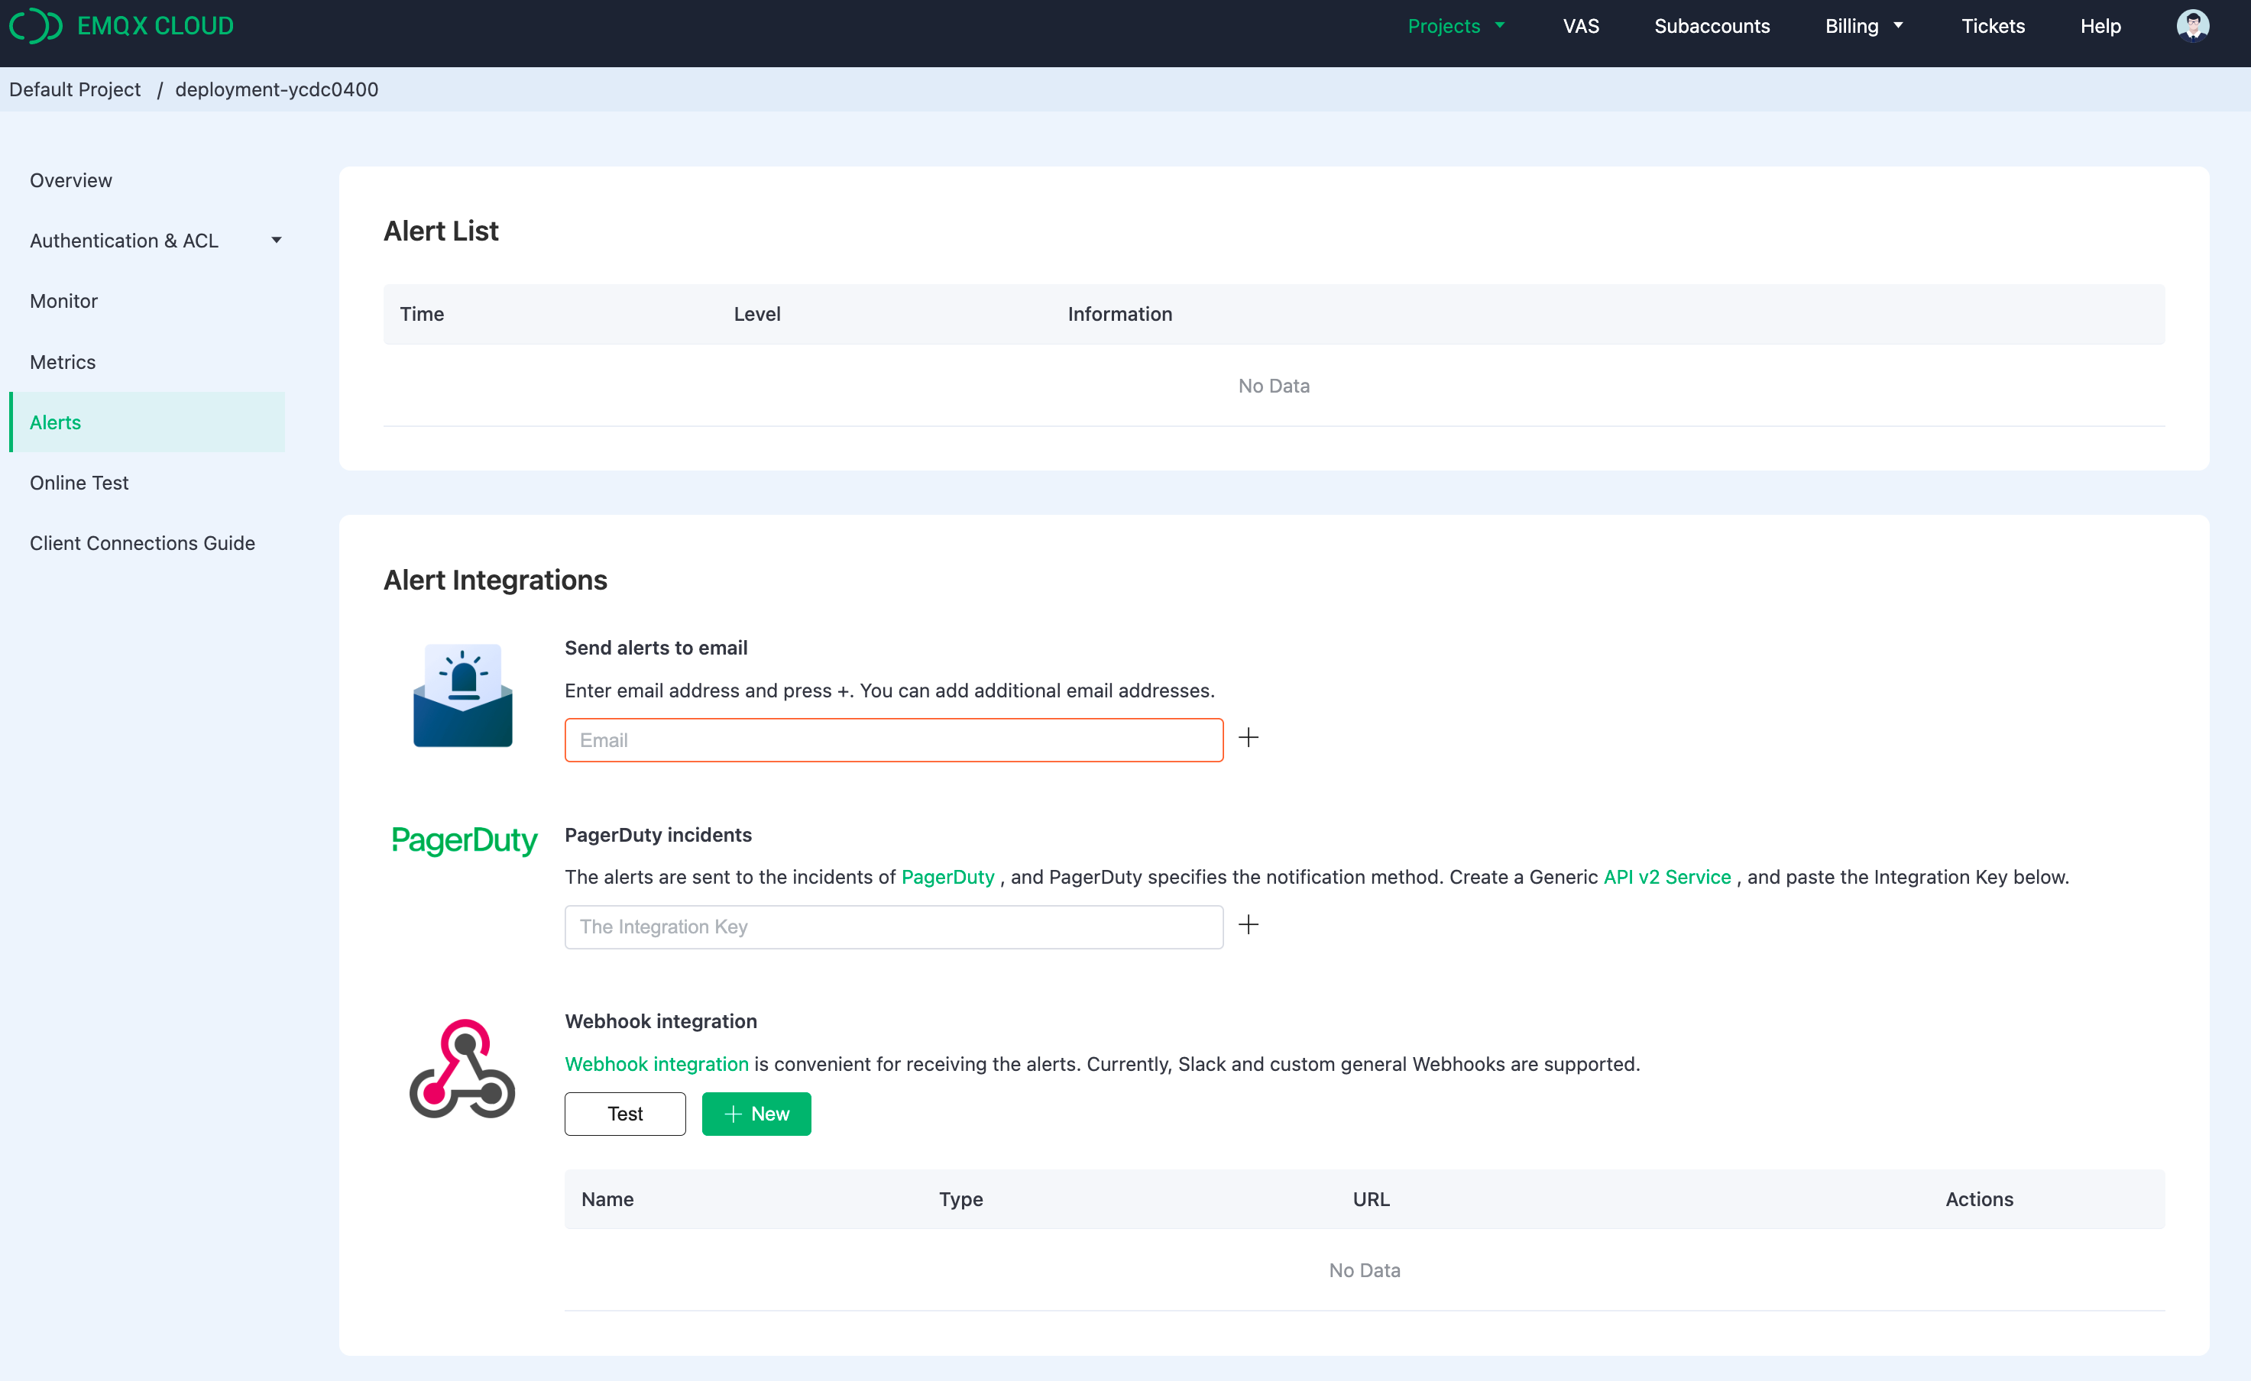Click the Billing dropdown arrow
This screenshot has height=1381, width=2251.
pyautogui.click(x=1899, y=26)
